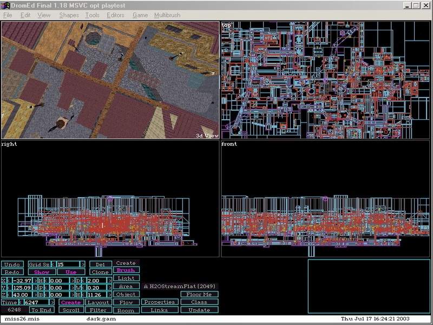The width and height of the screenshot is (433, 325).
Task: Increase the D dimension value
Action: 110,281
